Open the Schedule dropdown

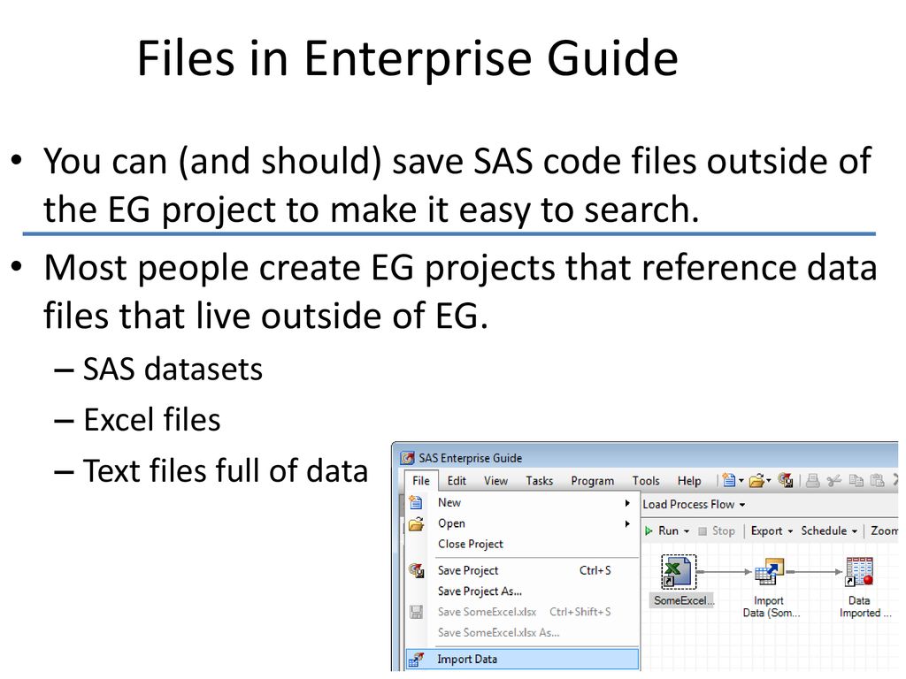[x=829, y=530]
